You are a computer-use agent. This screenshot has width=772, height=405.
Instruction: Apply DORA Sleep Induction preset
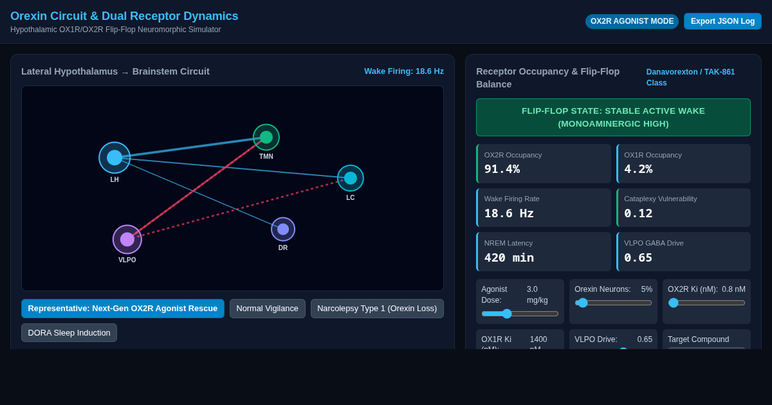click(x=69, y=333)
